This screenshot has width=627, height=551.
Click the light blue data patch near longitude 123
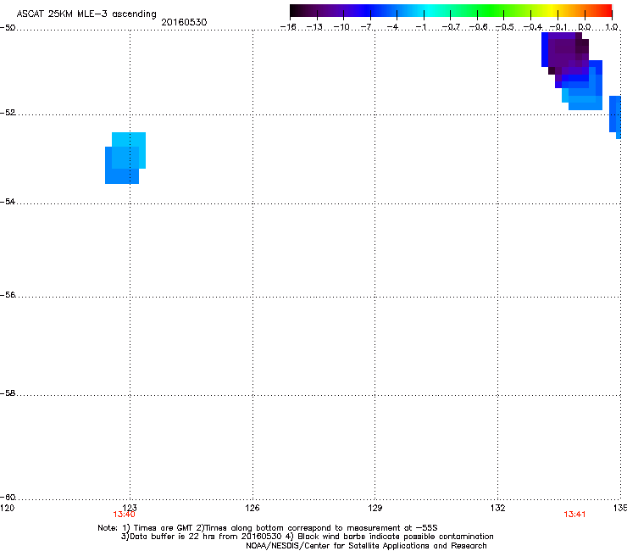(125, 158)
